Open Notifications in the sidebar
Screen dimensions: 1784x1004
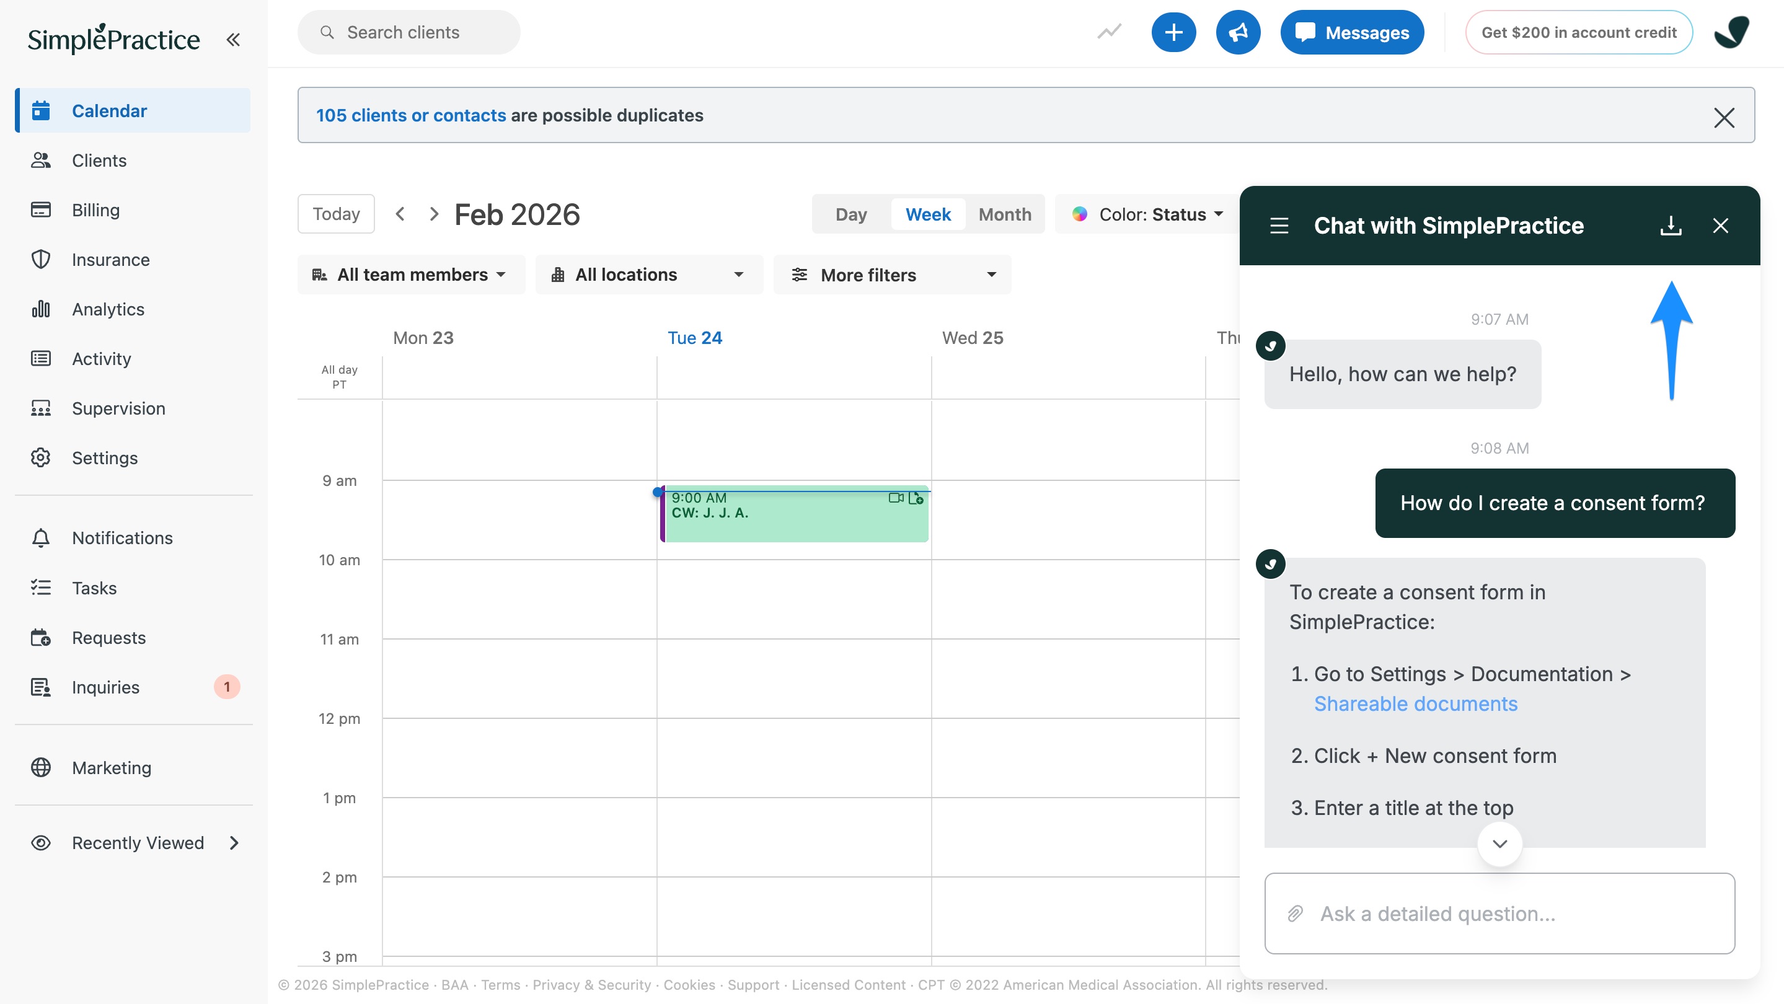point(133,538)
